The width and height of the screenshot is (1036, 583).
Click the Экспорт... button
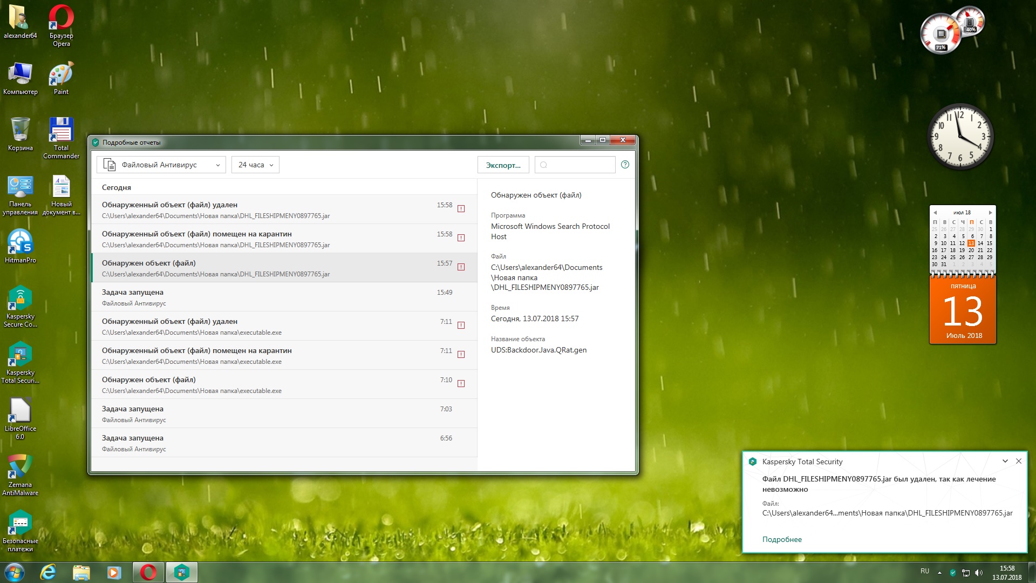503,165
